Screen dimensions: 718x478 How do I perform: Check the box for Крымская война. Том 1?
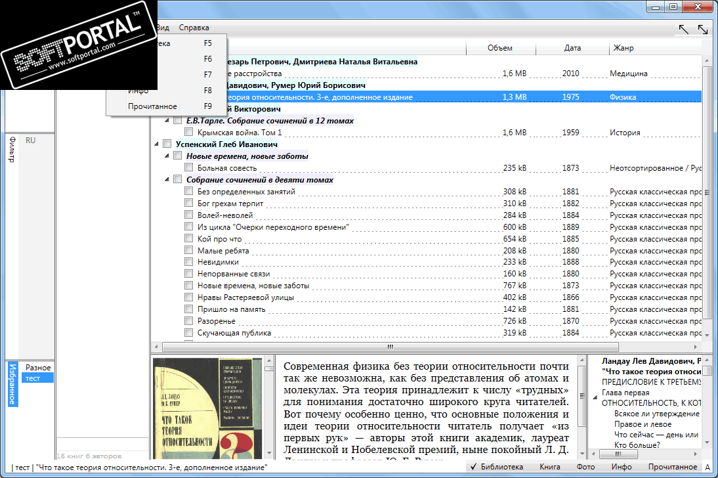[x=188, y=132]
